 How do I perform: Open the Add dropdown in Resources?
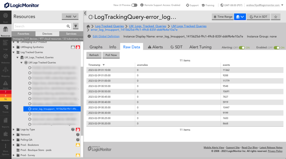70,16
